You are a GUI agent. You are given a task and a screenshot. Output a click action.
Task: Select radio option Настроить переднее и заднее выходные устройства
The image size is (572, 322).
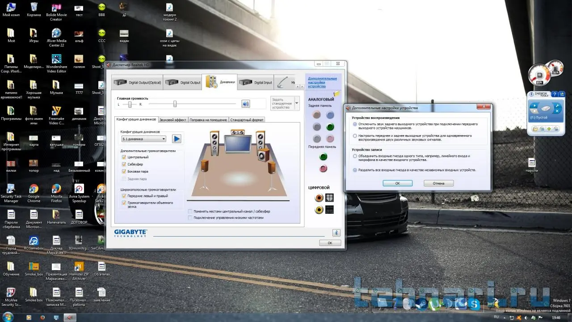355,136
